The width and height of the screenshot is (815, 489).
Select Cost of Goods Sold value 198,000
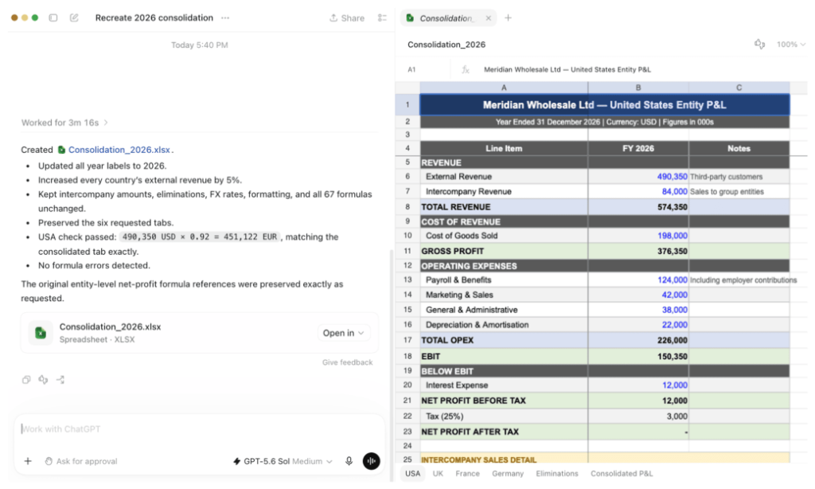click(x=638, y=236)
